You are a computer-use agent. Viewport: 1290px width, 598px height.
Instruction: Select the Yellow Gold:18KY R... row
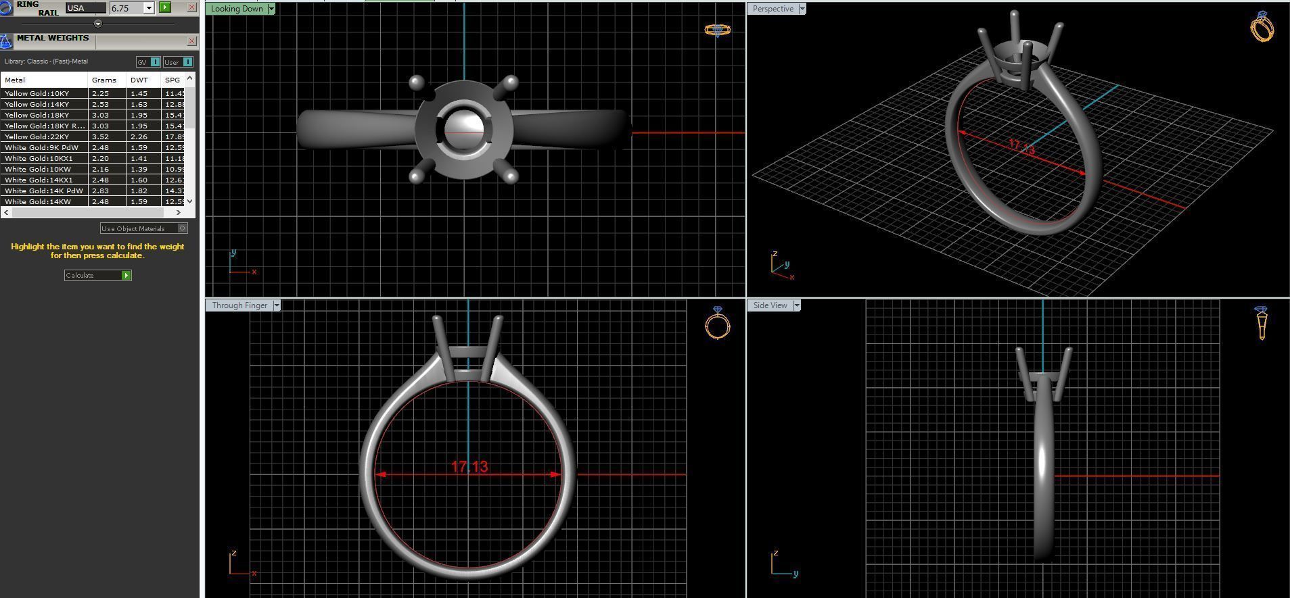(93, 126)
